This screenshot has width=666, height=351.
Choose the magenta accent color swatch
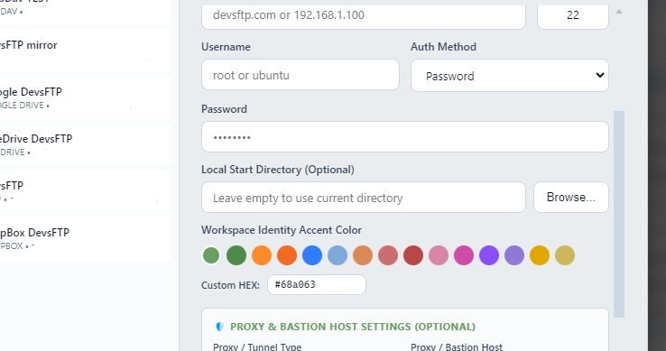coord(464,255)
